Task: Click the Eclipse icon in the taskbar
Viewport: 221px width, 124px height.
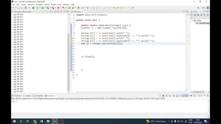Action: (55, 121)
